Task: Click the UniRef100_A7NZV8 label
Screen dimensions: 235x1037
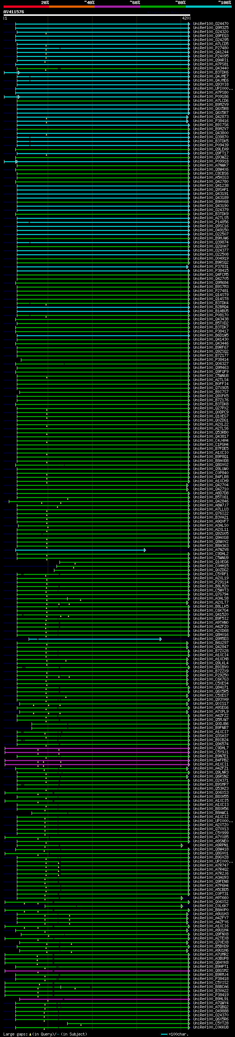Action: [211, 550]
